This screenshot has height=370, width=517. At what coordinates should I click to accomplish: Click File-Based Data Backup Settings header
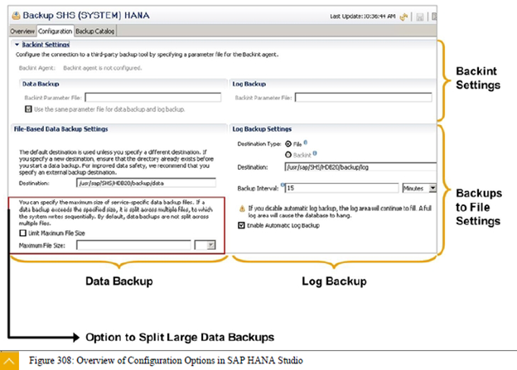(x=61, y=129)
